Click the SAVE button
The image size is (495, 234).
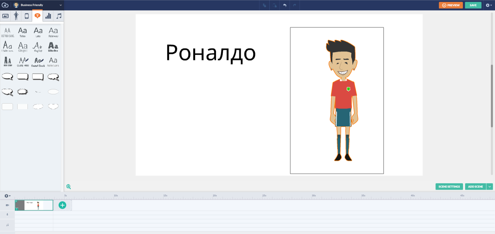473,5
